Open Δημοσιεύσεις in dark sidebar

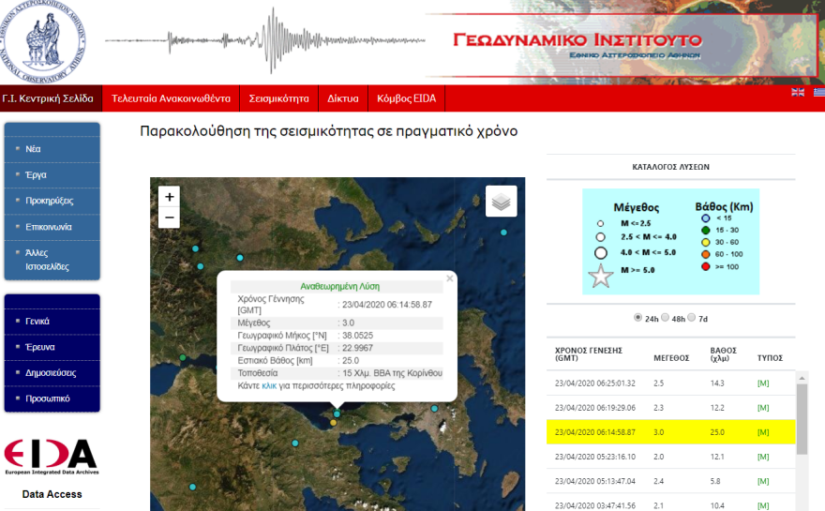point(51,372)
